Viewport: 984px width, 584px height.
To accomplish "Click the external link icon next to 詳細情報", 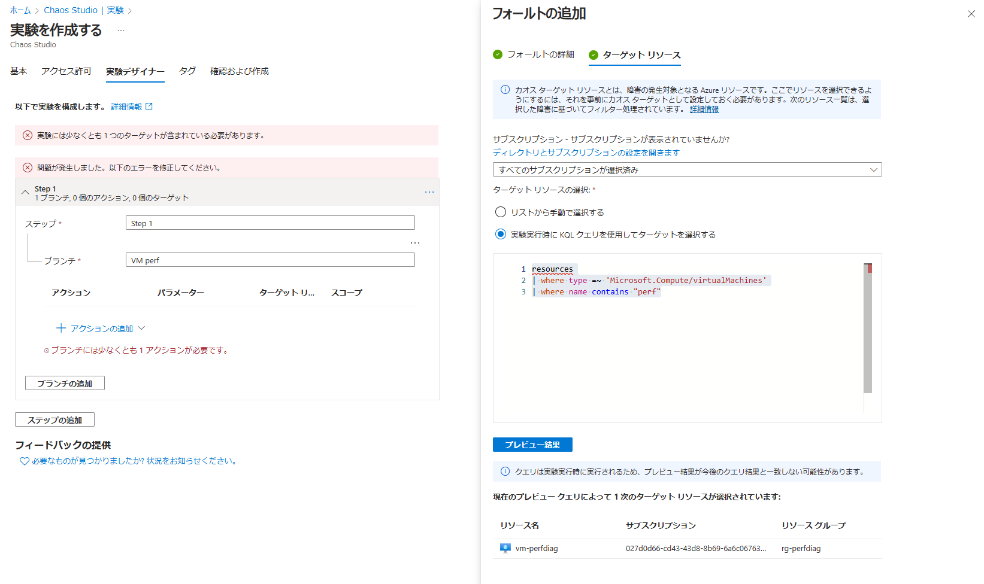I will [149, 107].
